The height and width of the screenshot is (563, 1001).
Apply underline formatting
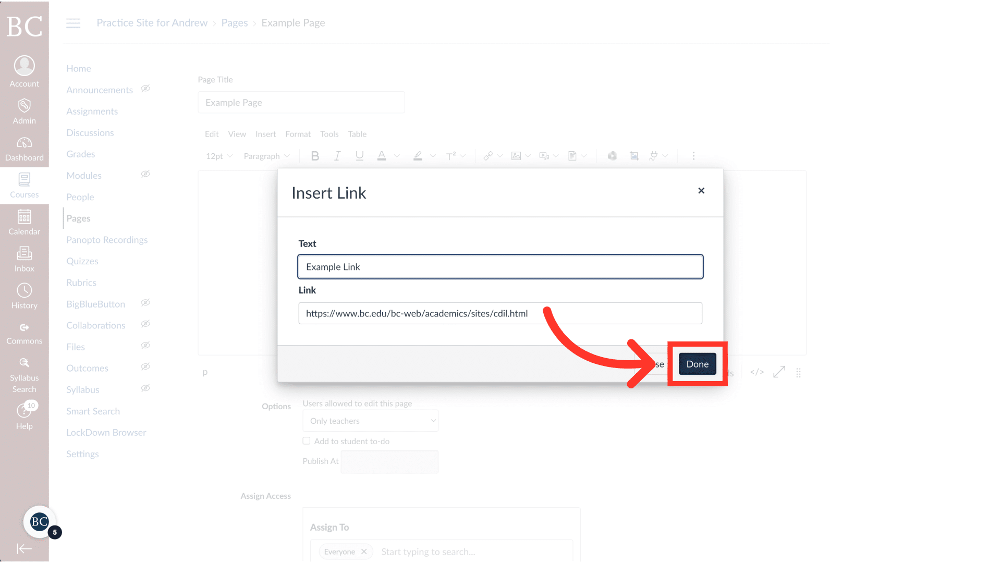(x=359, y=155)
